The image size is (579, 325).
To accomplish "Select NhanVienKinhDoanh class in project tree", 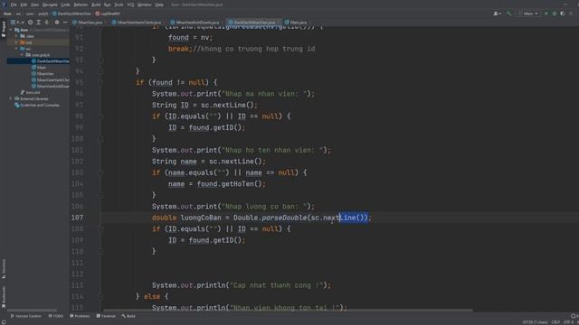I will 51,87.
